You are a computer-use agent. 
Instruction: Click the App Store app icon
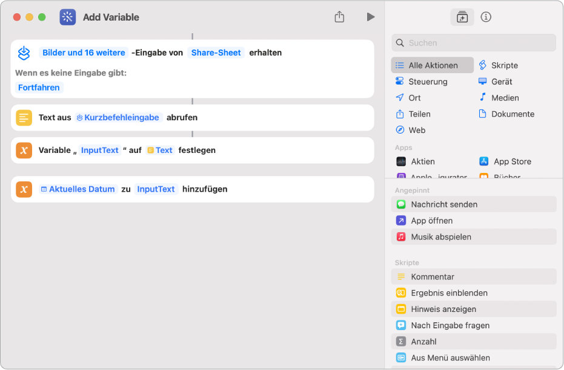pyautogui.click(x=483, y=161)
